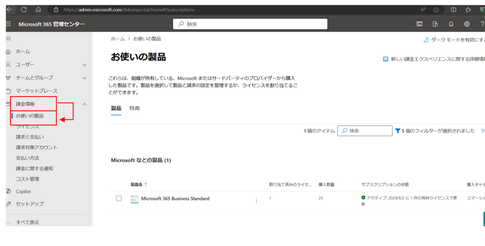485x246 pixels.
Task: Expand ユーザー chevron in sidebar
Action: (x=84, y=65)
